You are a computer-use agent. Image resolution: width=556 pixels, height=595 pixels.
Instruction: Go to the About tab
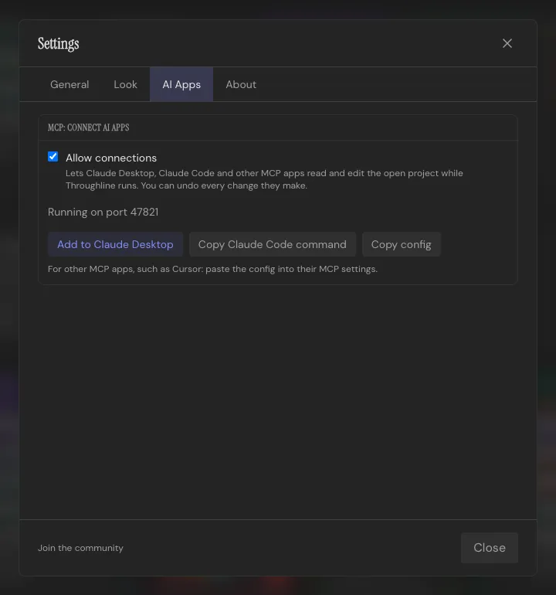click(241, 84)
